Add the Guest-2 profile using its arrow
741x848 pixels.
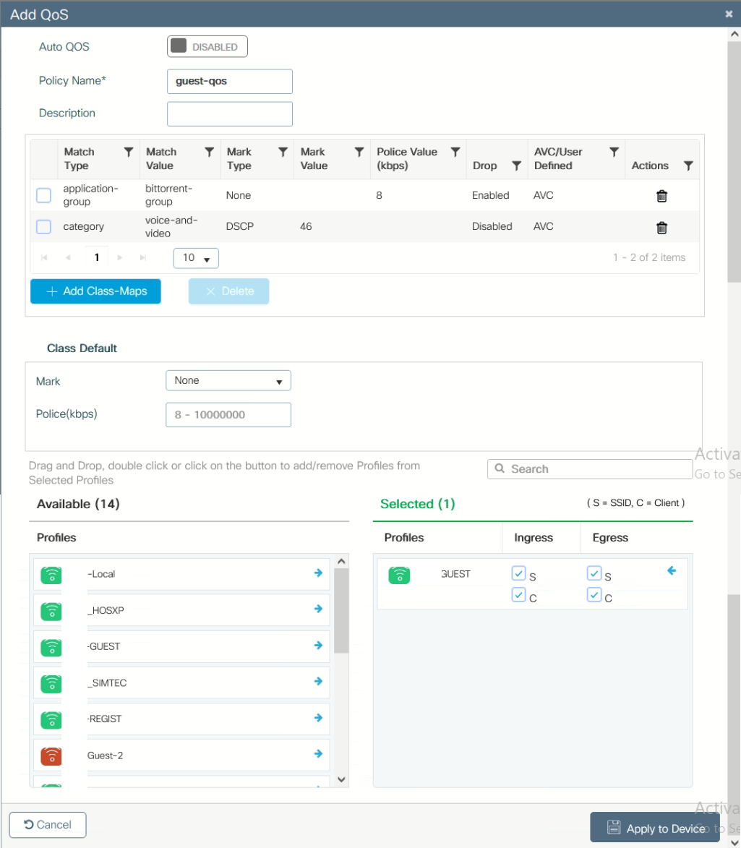[318, 753]
